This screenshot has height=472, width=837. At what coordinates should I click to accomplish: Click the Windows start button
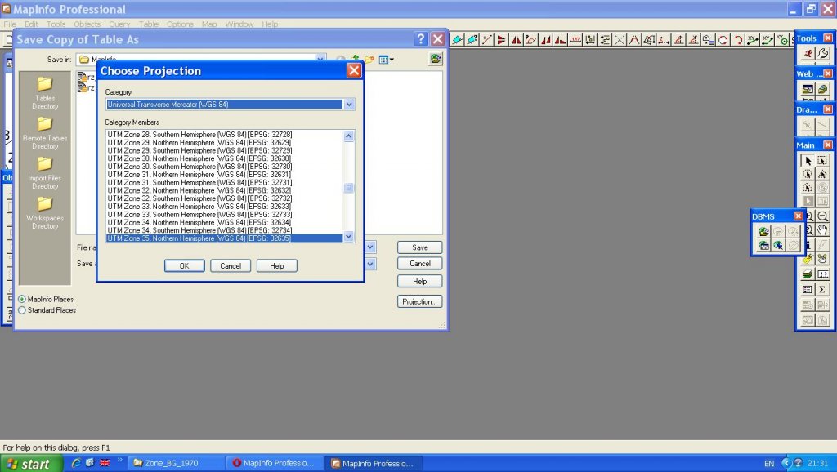pyautogui.click(x=32, y=464)
